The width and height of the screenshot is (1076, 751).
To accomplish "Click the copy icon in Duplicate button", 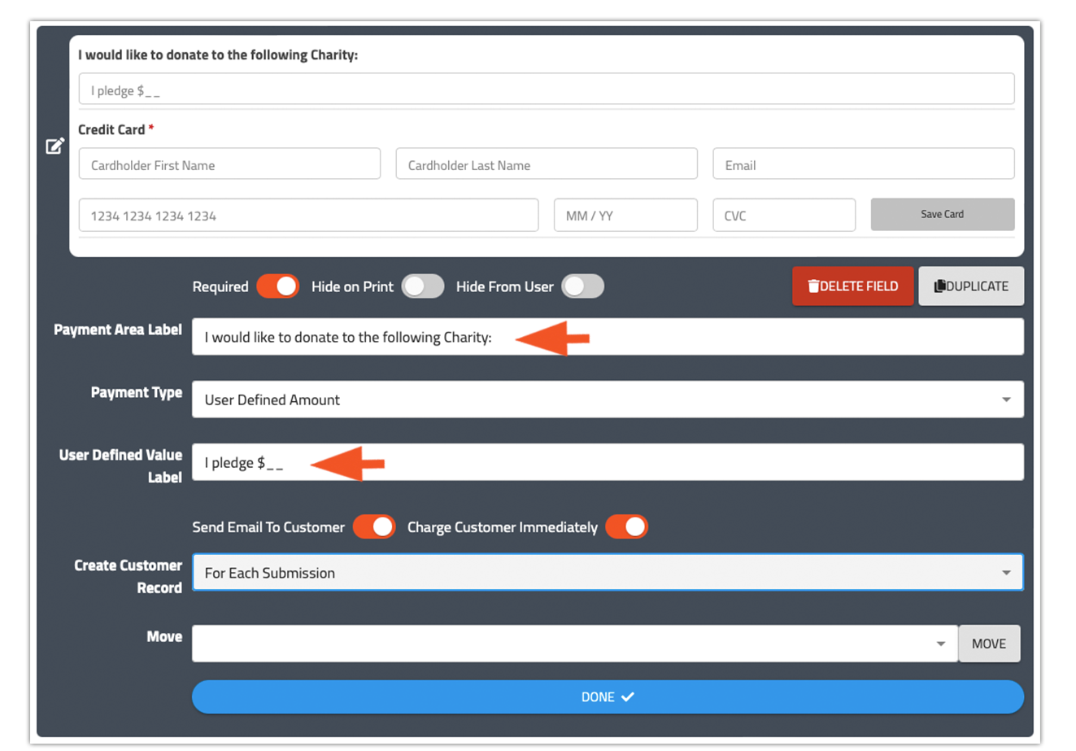I will pyautogui.click(x=939, y=286).
